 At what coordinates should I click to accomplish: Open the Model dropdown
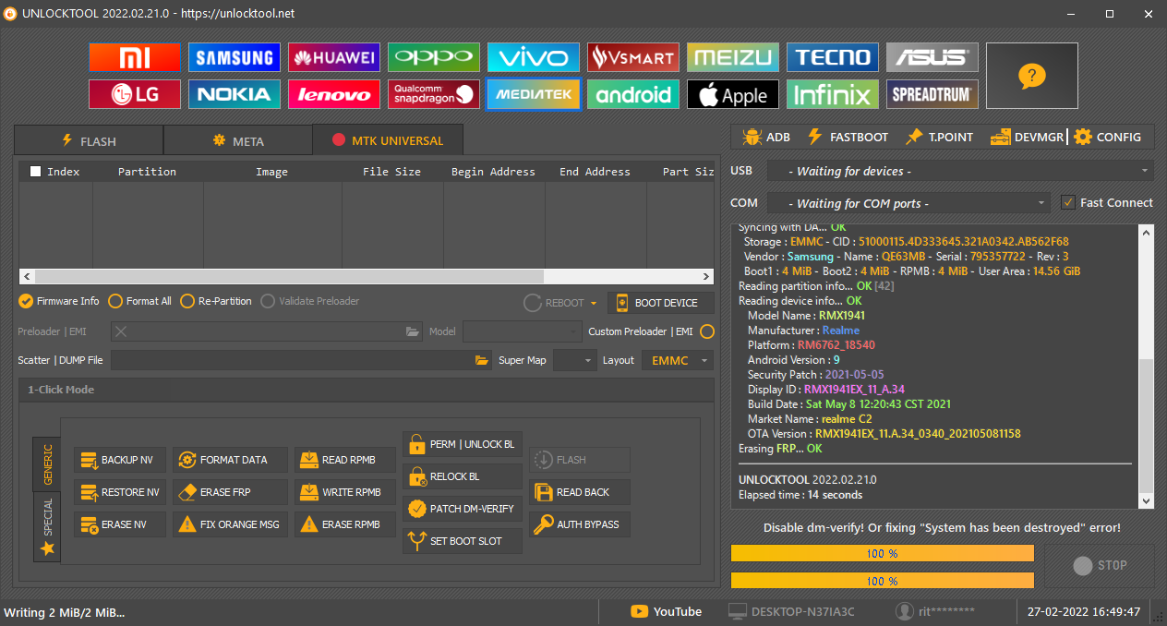click(521, 331)
